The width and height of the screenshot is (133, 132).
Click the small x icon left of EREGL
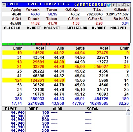4,5
